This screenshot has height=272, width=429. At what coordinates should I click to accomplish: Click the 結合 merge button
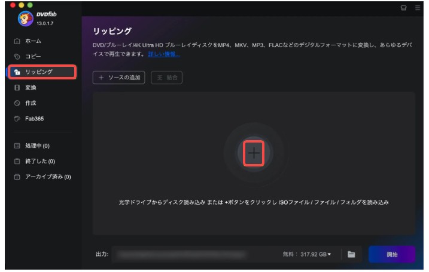(x=166, y=78)
